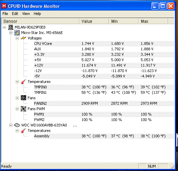This screenshot has height=171, width=178.
Task: Open the Help menu
Action: tap(37, 14)
